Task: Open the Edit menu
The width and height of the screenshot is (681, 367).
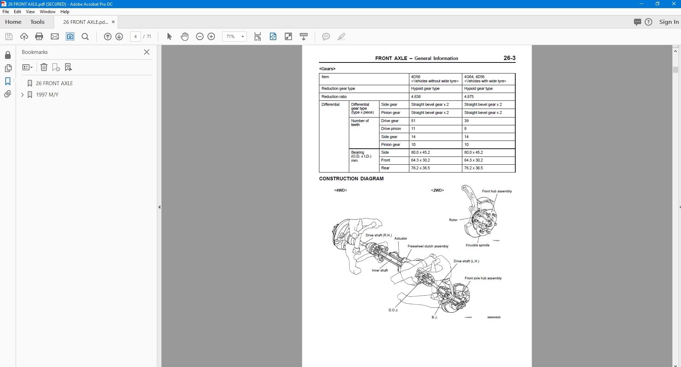Action: 17,12
